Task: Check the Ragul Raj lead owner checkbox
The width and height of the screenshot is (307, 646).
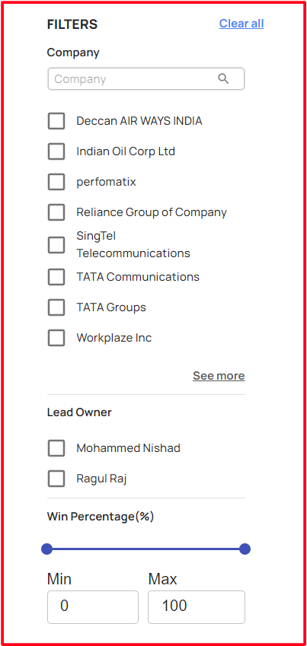Action: (x=56, y=479)
